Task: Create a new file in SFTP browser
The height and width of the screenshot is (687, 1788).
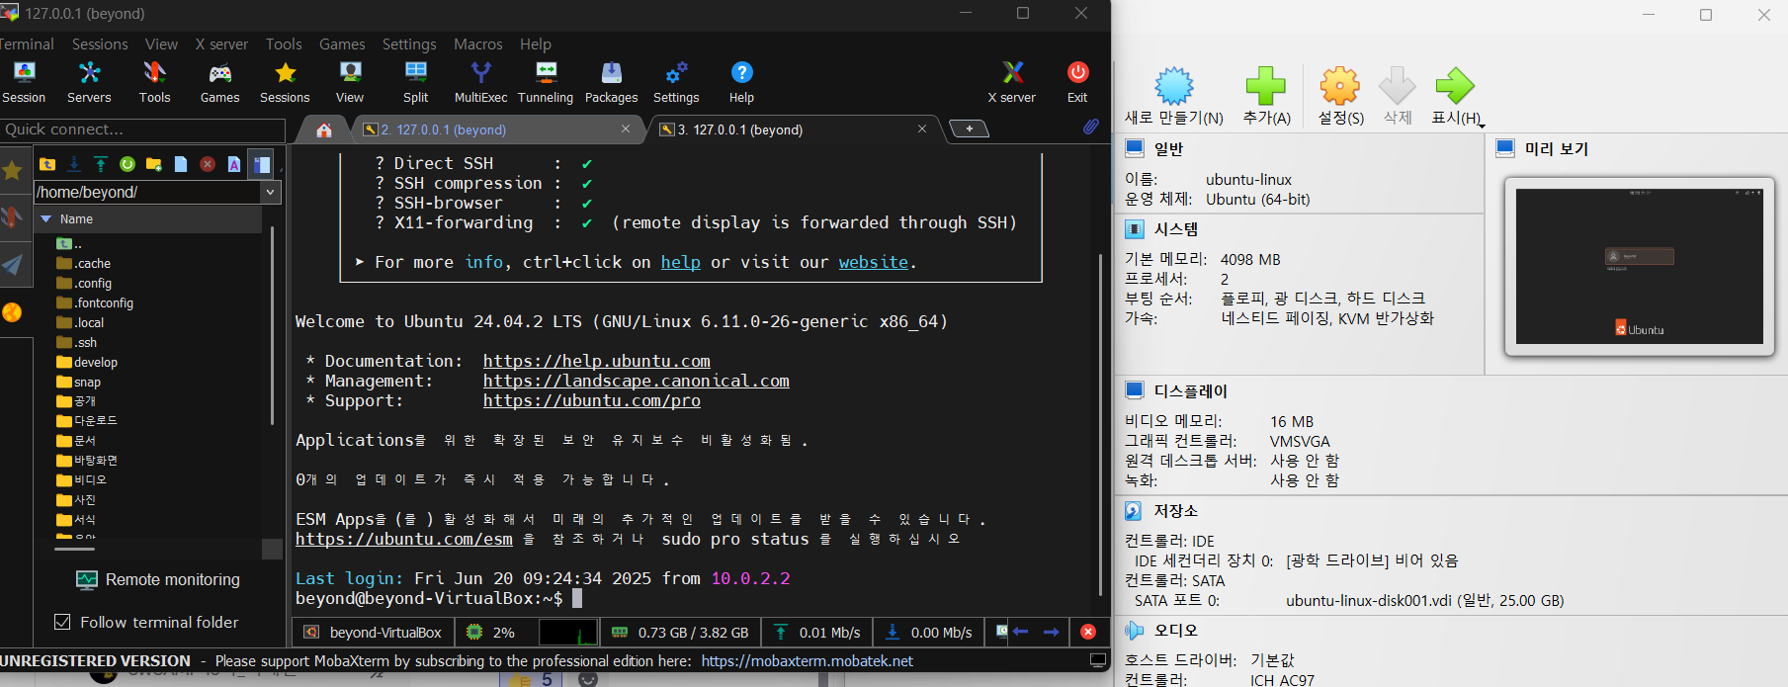Action: coord(180,164)
